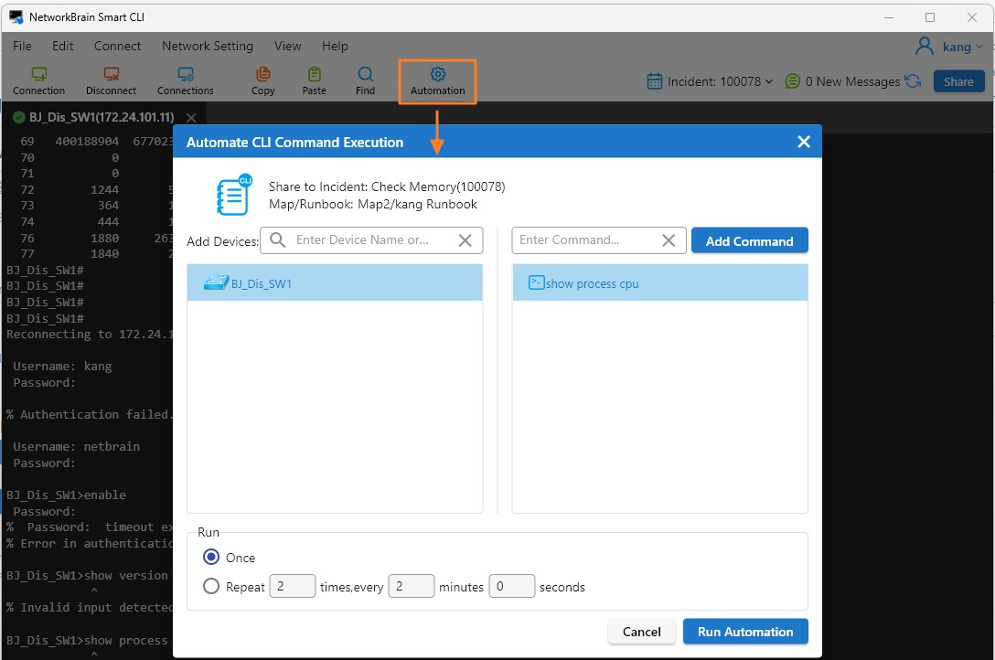Close the BJ_Dis_SW1 session tab

click(x=191, y=117)
